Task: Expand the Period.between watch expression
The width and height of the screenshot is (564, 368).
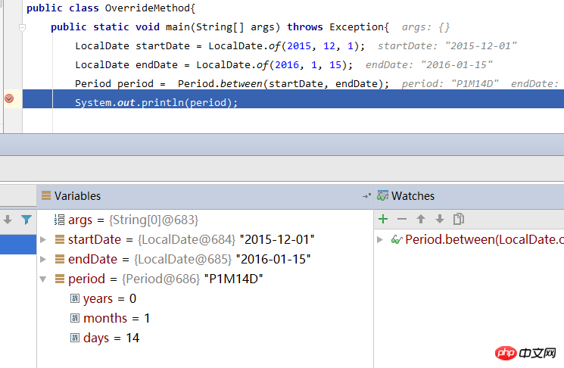Action: [380, 239]
